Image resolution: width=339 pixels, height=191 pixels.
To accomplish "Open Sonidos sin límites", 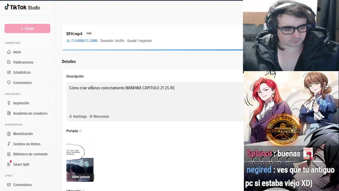I will coord(27,144).
